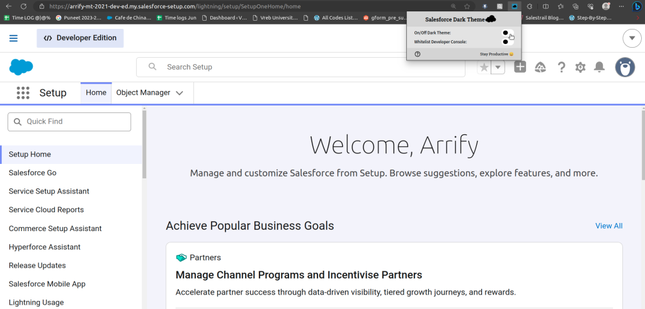Click the sidebar vertical scrollbar
Viewport: 645px width, 309px height.
pyautogui.click(x=144, y=144)
